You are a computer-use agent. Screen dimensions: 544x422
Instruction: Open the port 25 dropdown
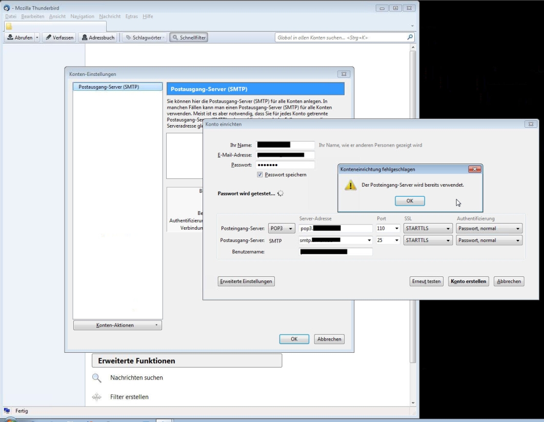(x=396, y=240)
